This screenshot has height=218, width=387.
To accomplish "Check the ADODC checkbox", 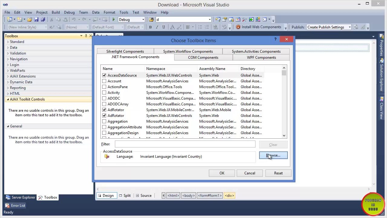I will [x=104, y=98].
